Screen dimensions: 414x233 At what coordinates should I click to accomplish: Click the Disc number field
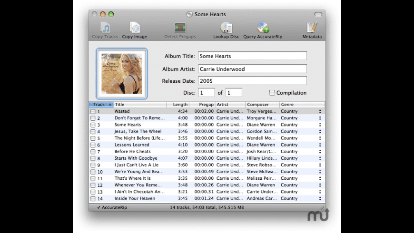click(207, 93)
